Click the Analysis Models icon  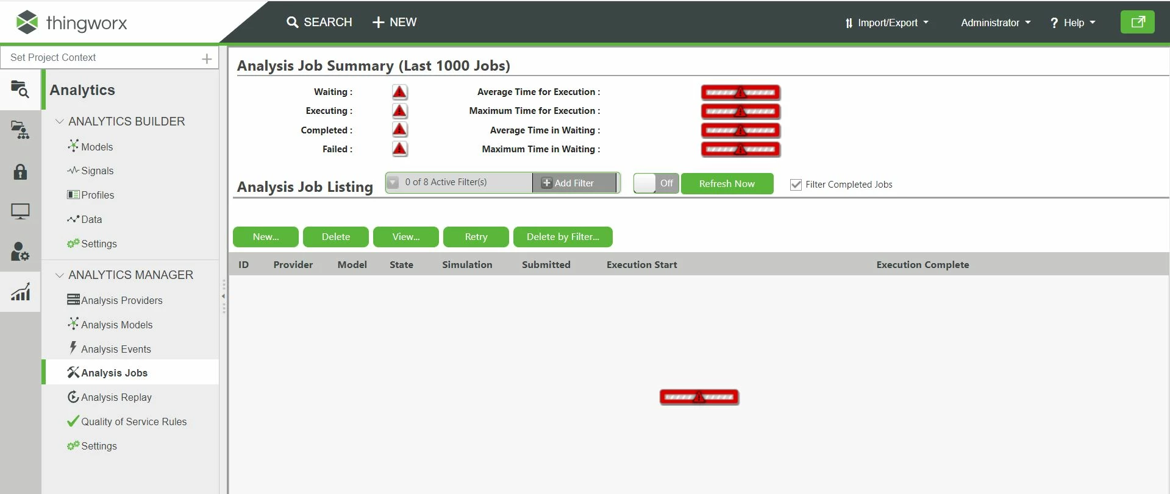pyautogui.click(x=73, y=324)
